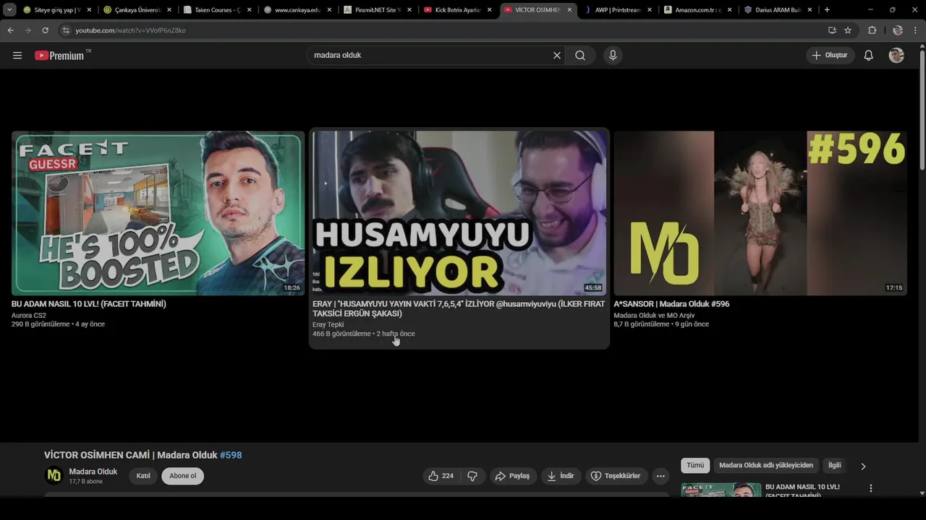Go forward with the browser forward arrow
The image size is (926, 520).
point(28,30)
